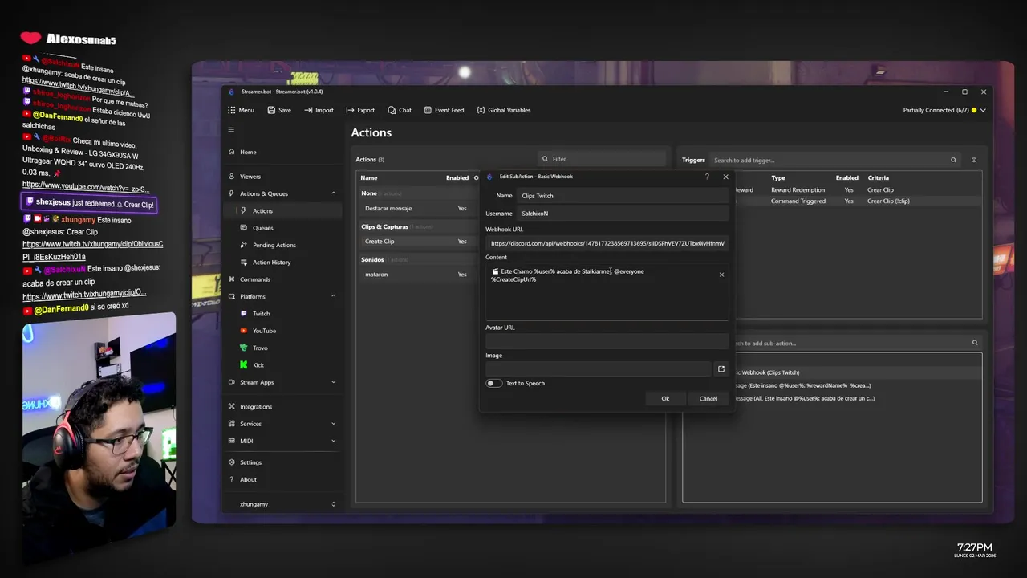Select sub-action with %rewardName% message
Image resolution: width=1027 pixels, height=578 pixels.
(x=857, y=385)
